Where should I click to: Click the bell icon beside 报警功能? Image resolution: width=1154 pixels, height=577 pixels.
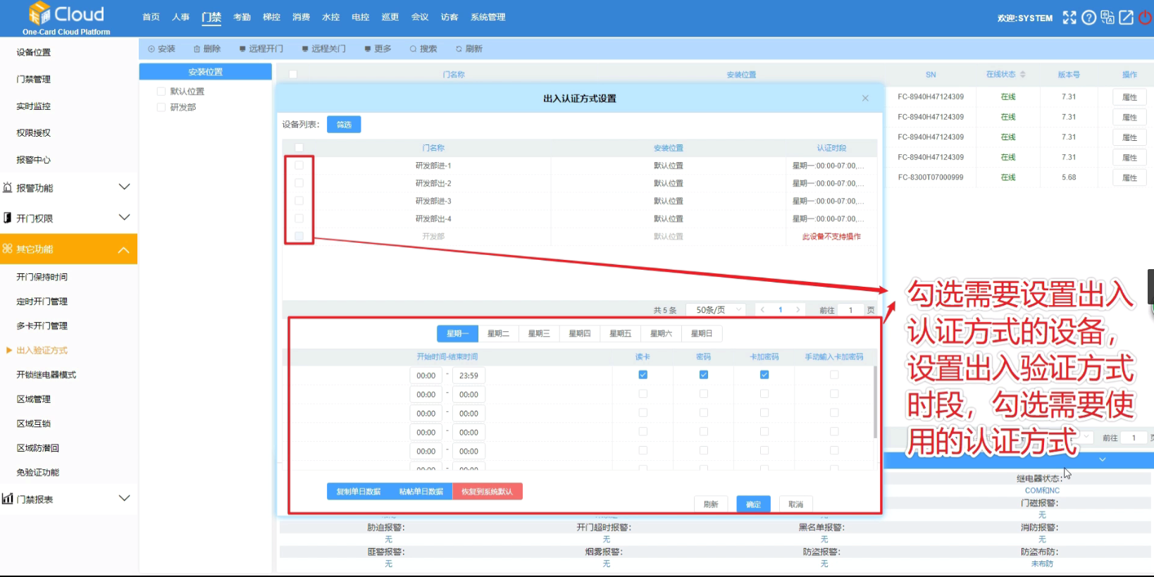pos(8,187)
